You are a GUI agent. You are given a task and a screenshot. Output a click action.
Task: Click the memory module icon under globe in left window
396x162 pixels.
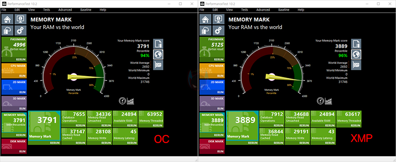(x=158, y=65)
